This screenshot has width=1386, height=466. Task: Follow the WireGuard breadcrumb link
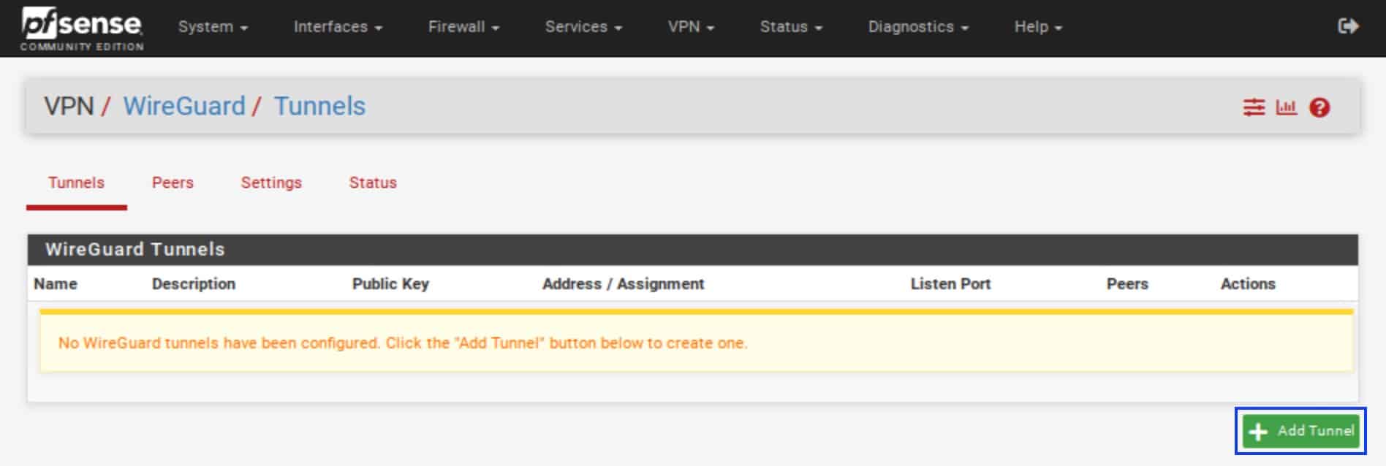(184, 106)
